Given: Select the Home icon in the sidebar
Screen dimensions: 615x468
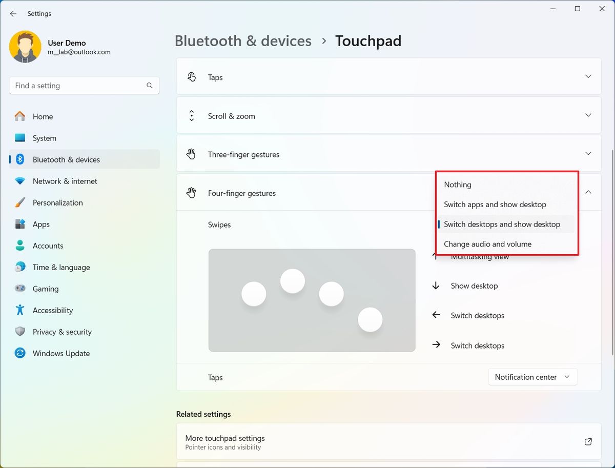Looking at the screenshot, I should click(x=19, y=116).
